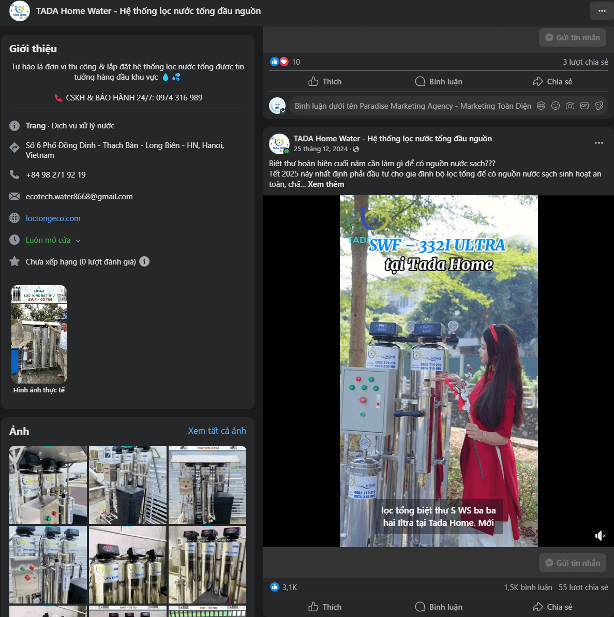Attach a photo using the camera icon
The width and height of the screenshot is (614, 617).
click(570, 106)
